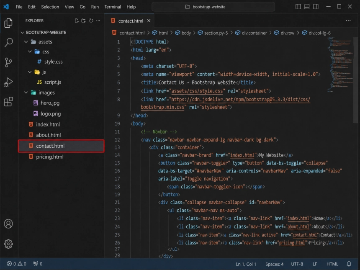Open editor more actions ellipsis menu

coord(348,21)
